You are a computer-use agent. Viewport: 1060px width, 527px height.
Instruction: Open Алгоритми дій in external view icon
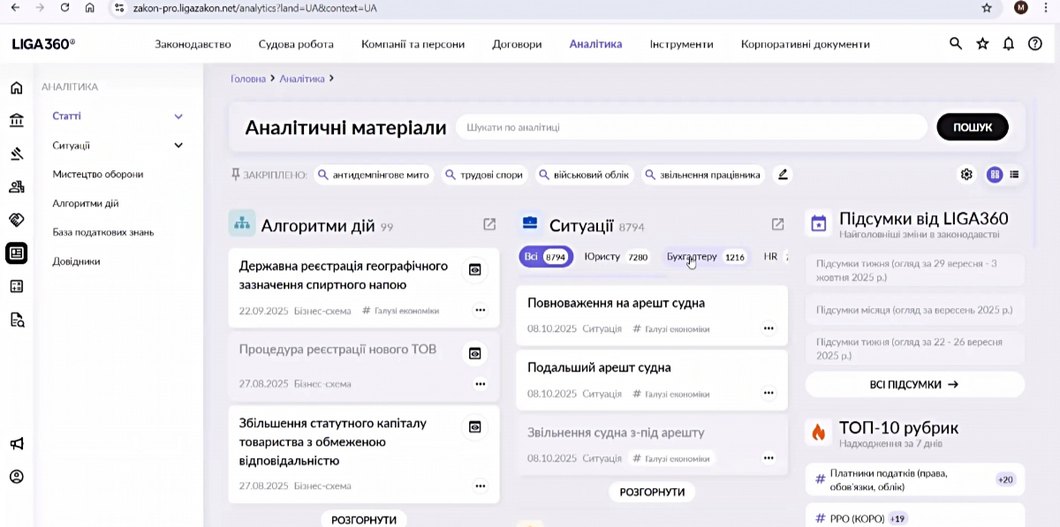489,225
